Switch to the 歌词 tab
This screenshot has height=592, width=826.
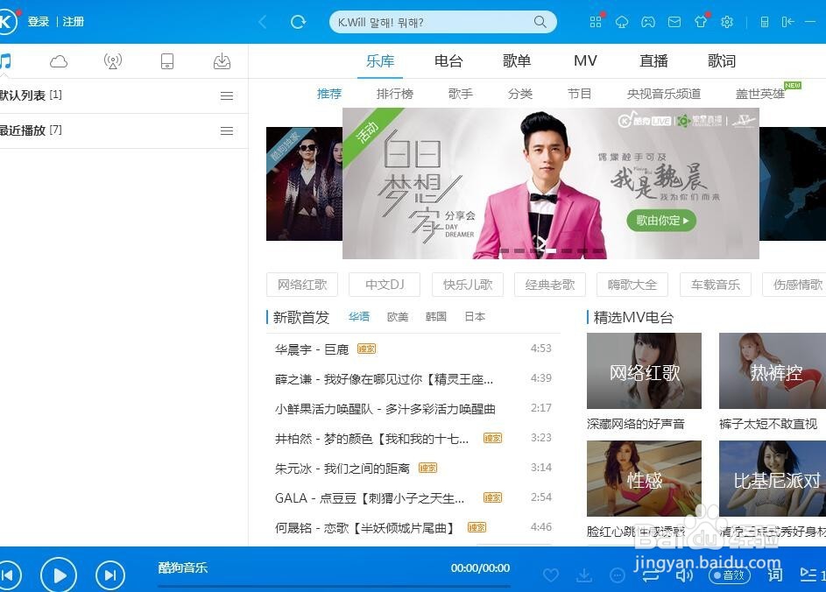[722, 61]
